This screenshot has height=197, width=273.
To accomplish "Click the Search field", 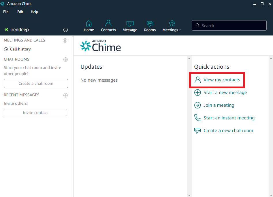I will tap(229, 25).
